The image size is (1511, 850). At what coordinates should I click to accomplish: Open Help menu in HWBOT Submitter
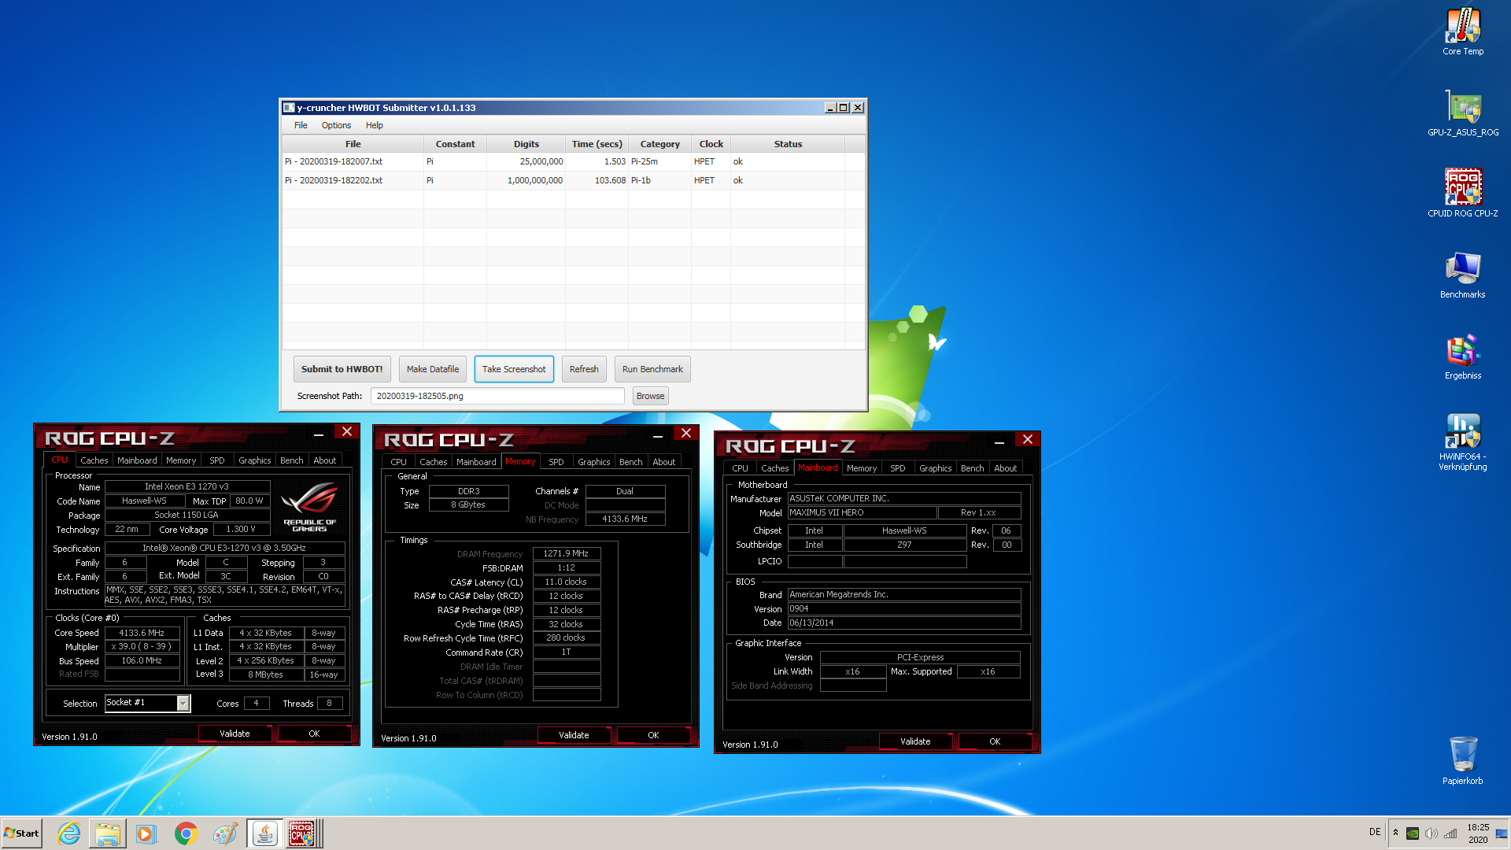pyautogui.click(x=375, y=125)
